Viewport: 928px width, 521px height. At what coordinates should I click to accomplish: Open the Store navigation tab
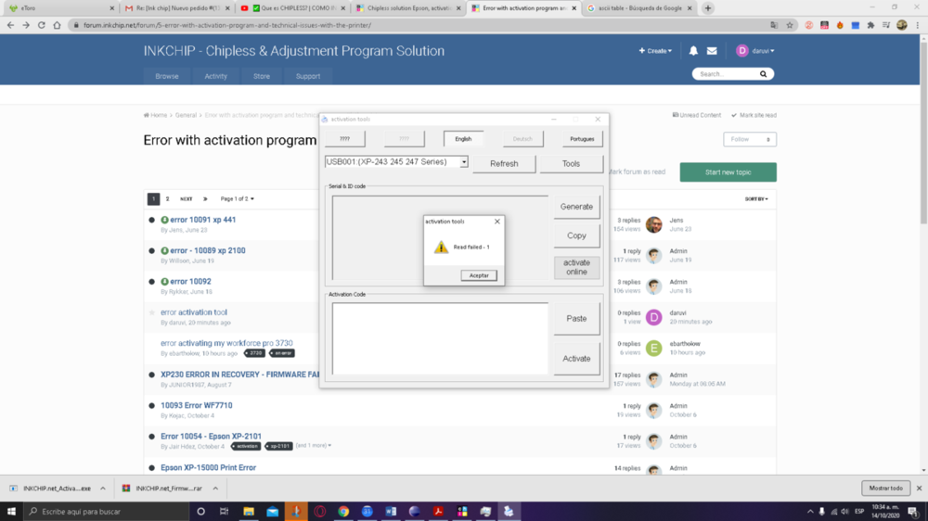[x=262, y=76]
